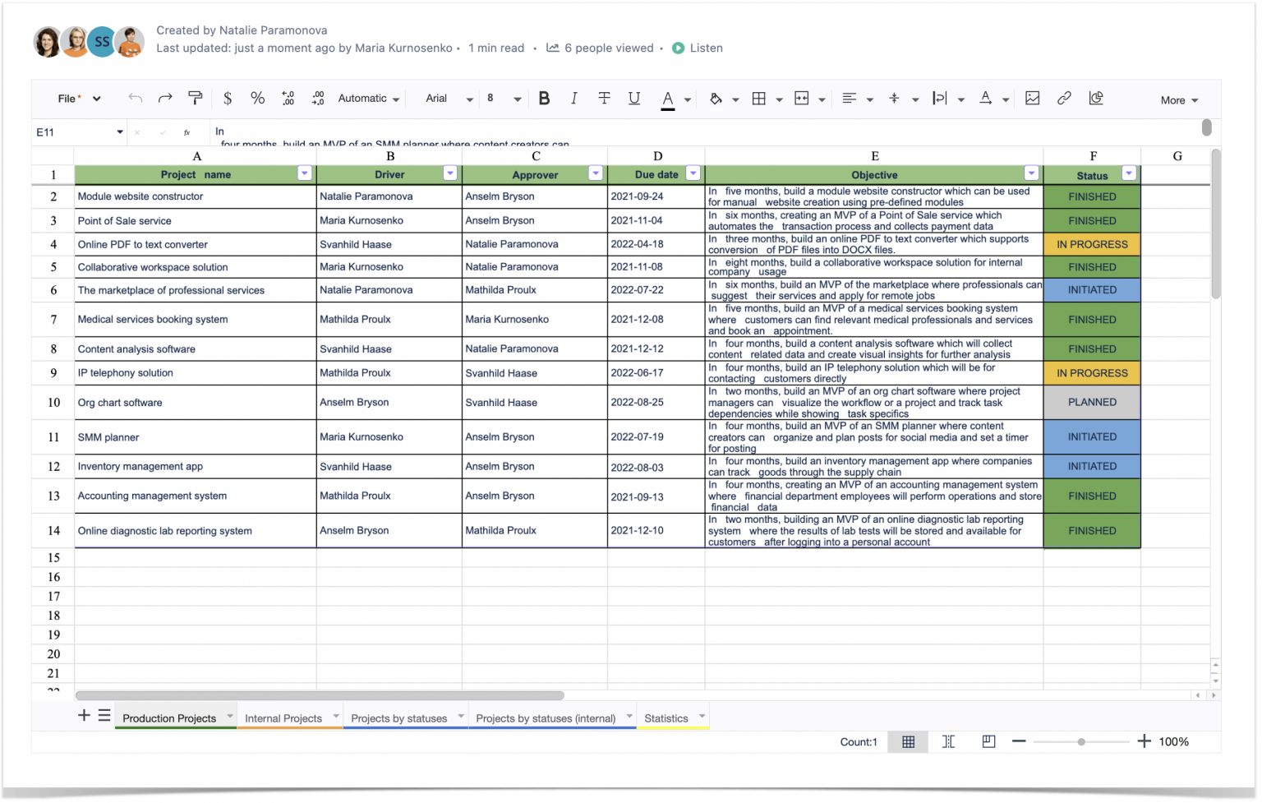
Task: Toggle strikethrough formatting
Action: pyautogui.click(x=604, y=98)
